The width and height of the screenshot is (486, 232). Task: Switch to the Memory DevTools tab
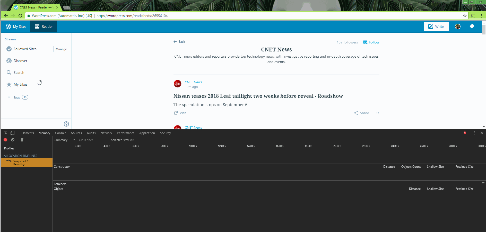[44, 133]
